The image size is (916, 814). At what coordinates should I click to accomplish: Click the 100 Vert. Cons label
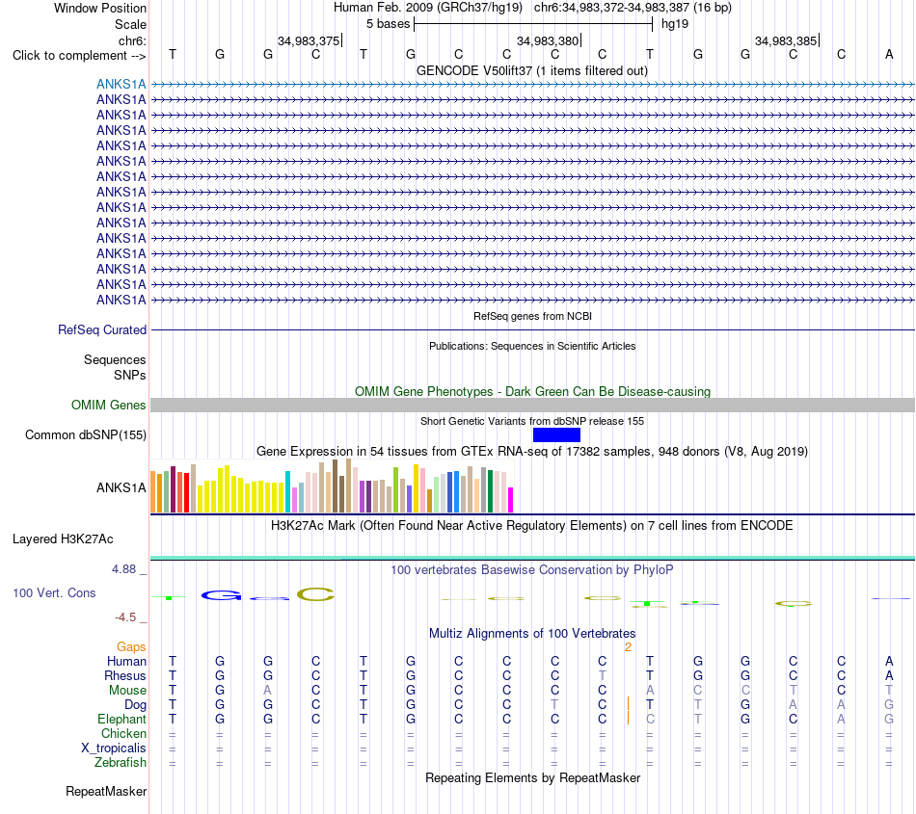tap(54, 592)
